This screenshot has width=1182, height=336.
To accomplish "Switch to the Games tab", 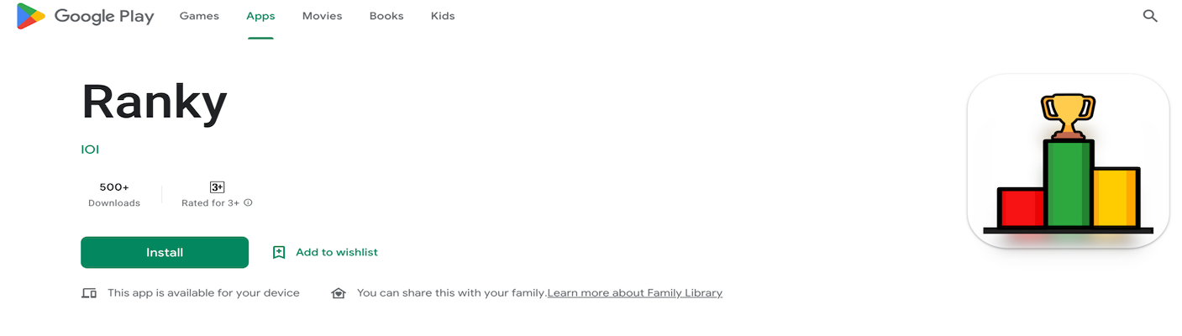I will pos(199,16).
